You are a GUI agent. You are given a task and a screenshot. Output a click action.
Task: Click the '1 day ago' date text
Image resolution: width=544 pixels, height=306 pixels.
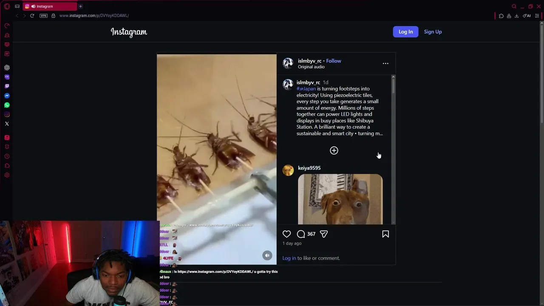coord(292,244)
